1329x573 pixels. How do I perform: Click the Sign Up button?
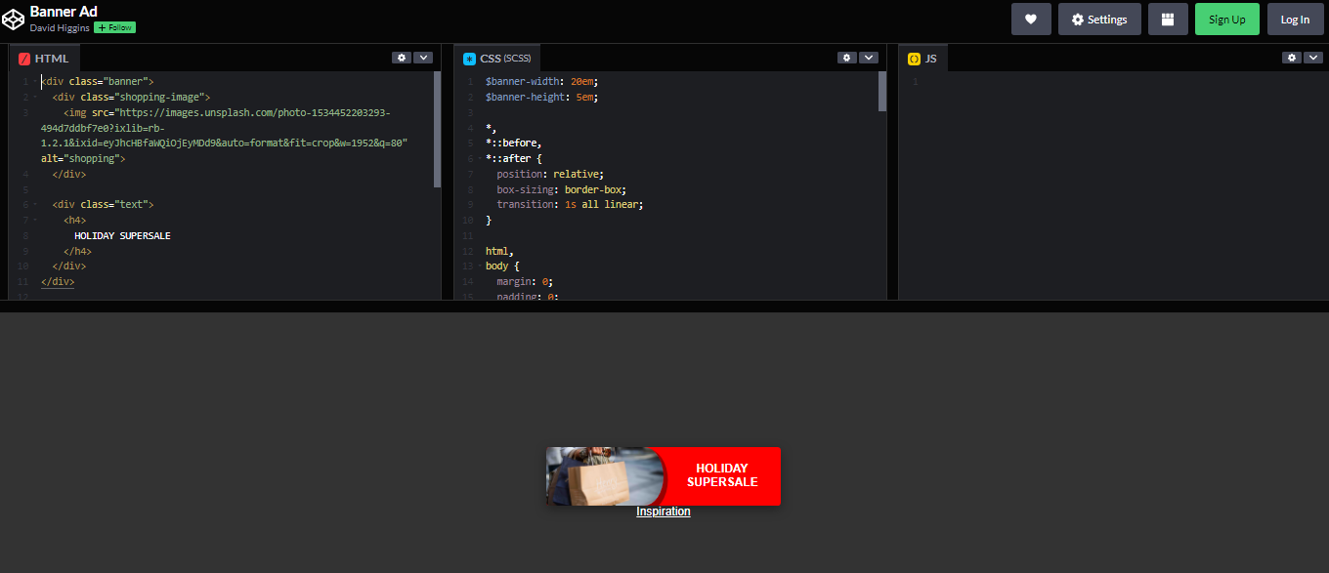[x=1226, y=18]
